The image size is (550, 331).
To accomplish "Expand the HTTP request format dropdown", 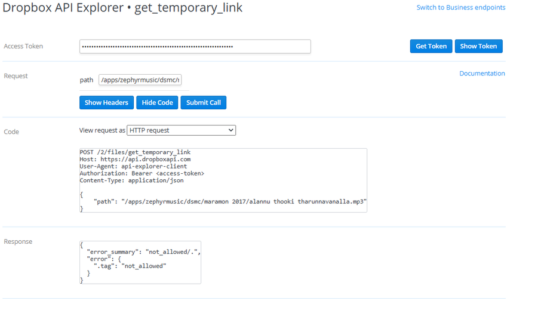I will tap(181, 130).
